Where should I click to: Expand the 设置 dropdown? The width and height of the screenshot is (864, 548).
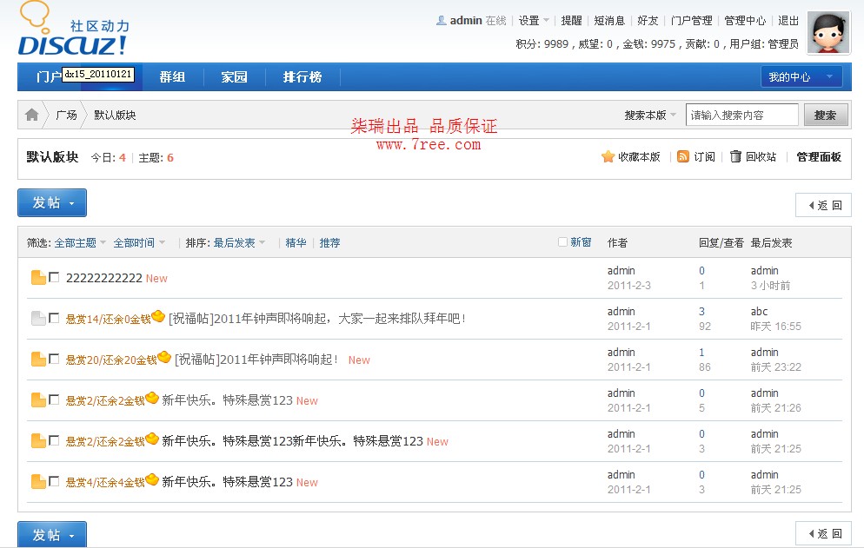pyautogui.click(x=534, y=21)
